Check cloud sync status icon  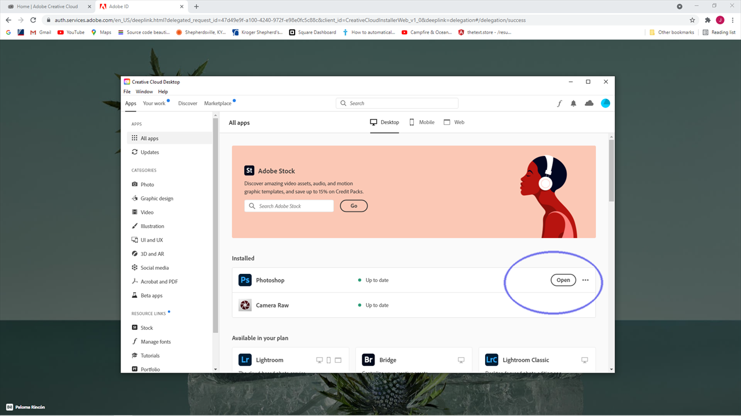(x=589, y=103)
